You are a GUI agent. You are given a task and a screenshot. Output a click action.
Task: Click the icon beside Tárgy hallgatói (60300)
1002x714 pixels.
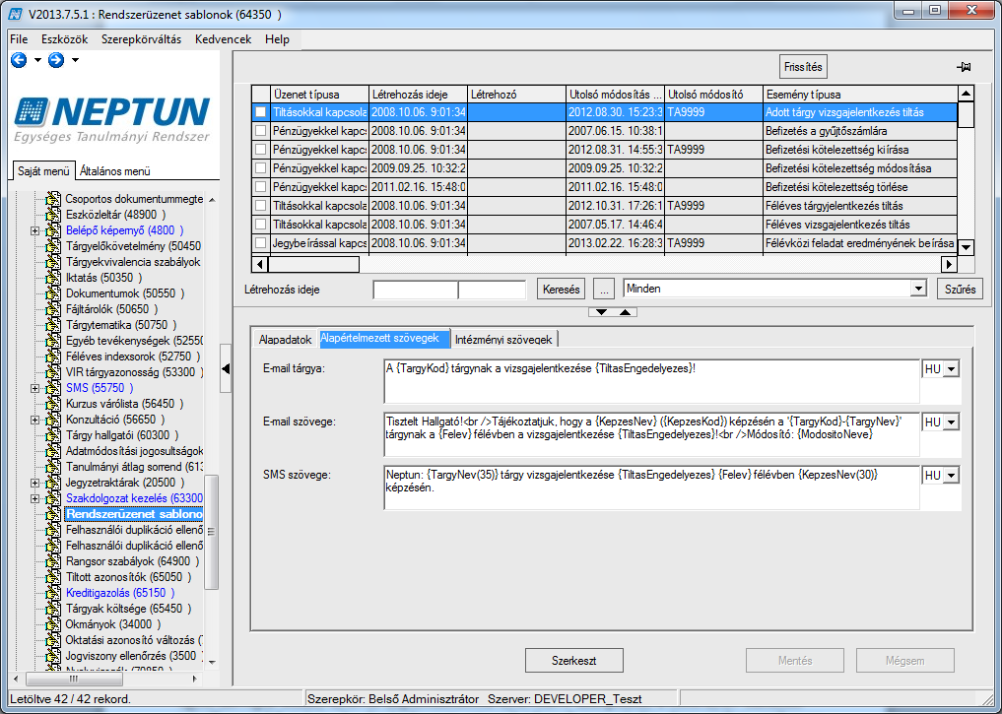pyautogui.click(x=54, y=435)
